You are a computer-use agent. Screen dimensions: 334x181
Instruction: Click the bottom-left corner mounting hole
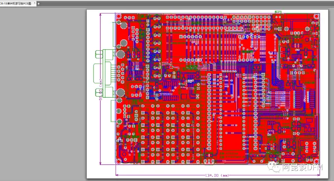118,161
